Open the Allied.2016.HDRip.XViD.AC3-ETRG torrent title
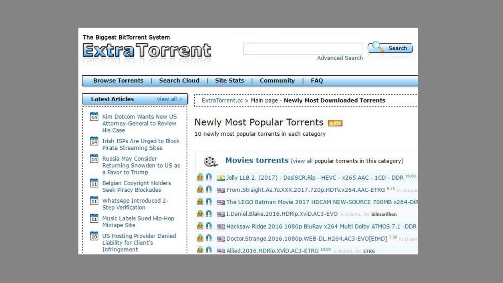 point(272,251)
